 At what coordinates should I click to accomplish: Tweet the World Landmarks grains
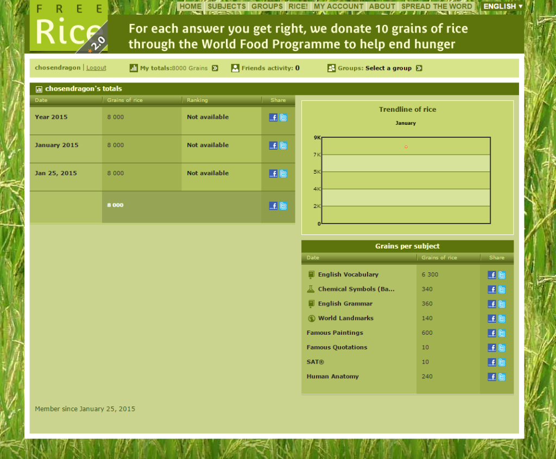click(502, 318)
